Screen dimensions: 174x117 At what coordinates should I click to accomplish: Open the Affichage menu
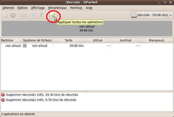[38, 8]
